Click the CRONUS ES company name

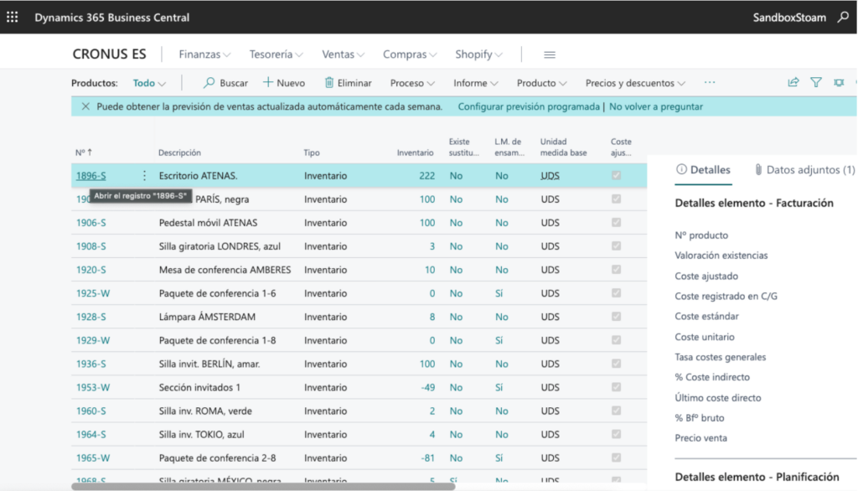(110, 54)
